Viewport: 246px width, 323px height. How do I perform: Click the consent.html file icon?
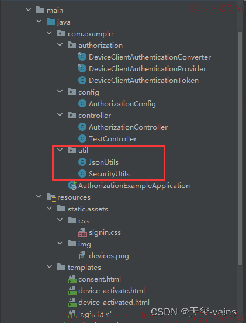(72, 279)
